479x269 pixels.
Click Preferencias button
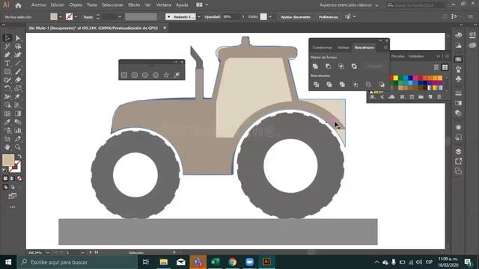click(329, 16)
